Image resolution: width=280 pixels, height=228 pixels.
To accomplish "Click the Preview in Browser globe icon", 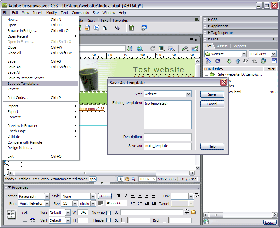I will tap(140, 49).
